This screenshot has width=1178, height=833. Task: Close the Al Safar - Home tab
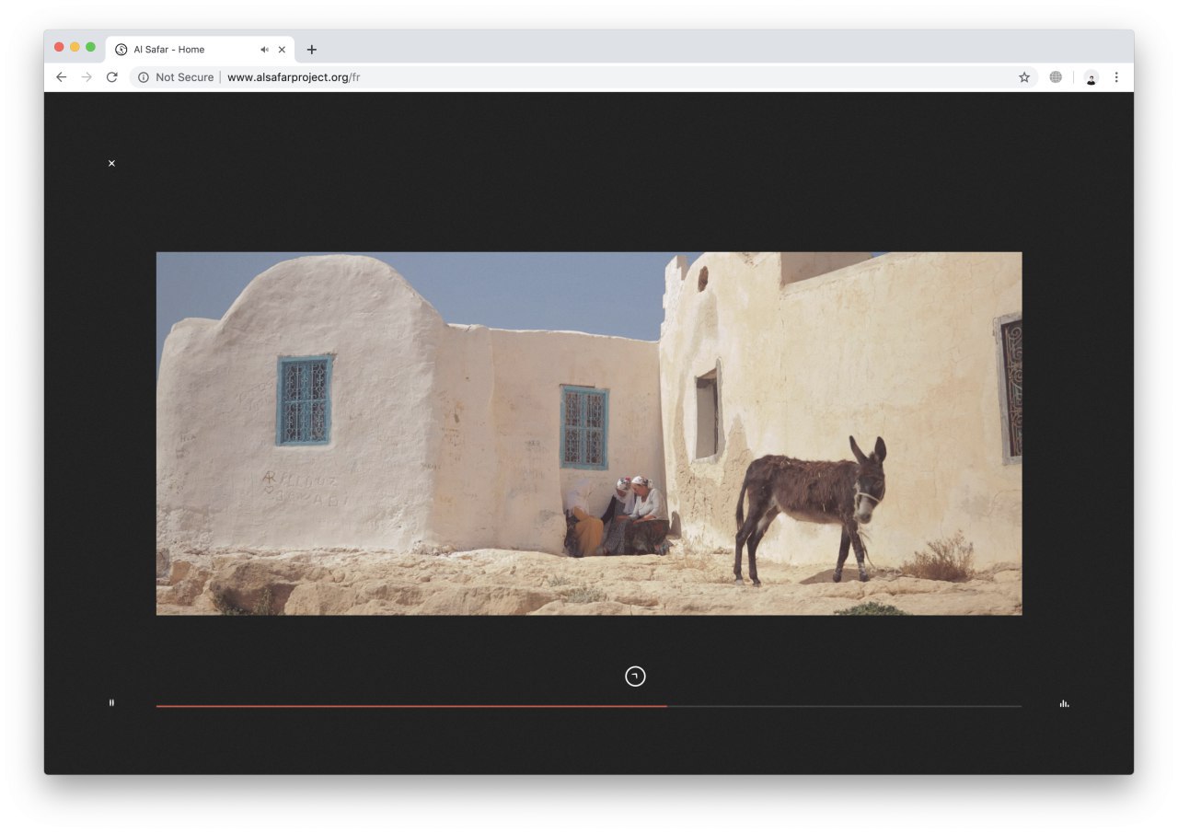[x=282, y=50]
